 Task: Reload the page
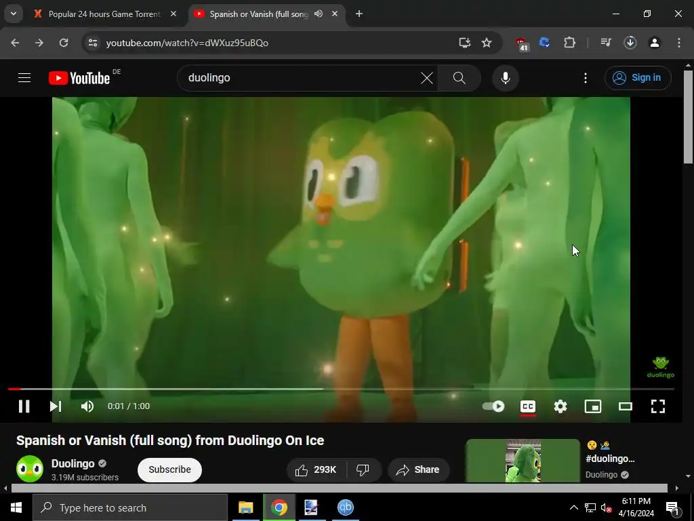click(x=64, y=43)
